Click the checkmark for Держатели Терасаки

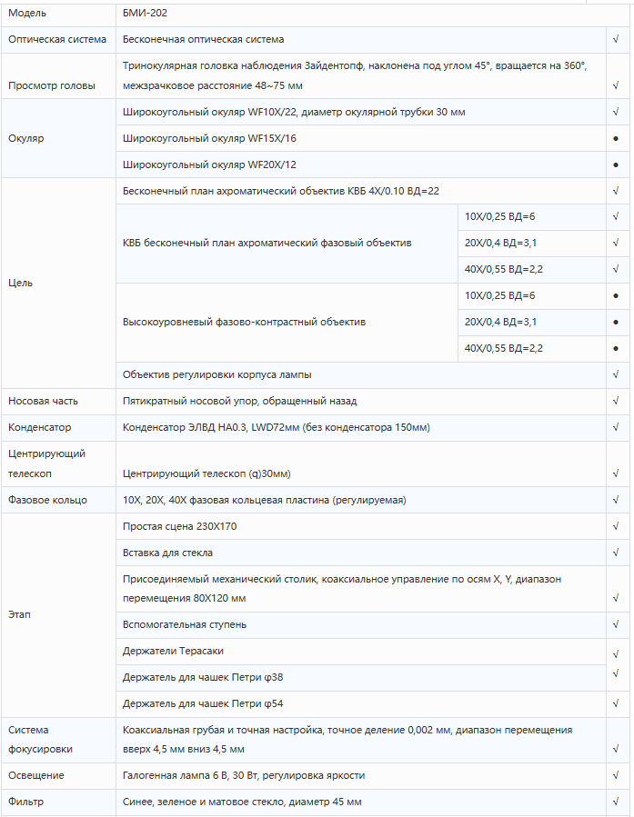(617, 651)
